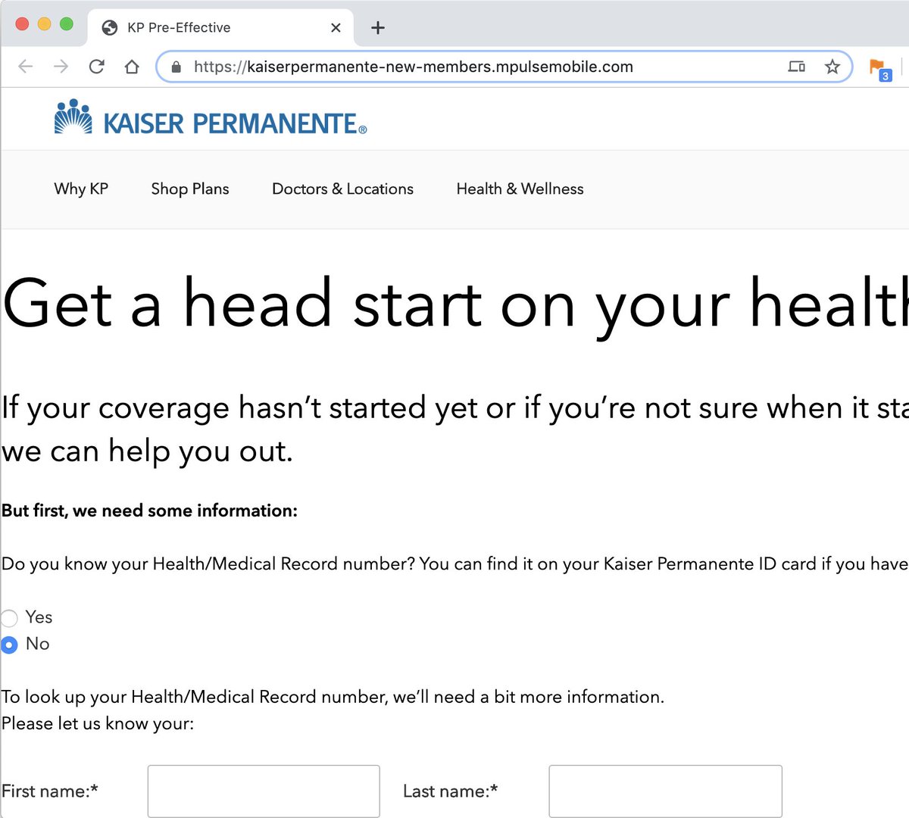
Task: Open the Why KP menu item
Action: [x=81, y=189]
